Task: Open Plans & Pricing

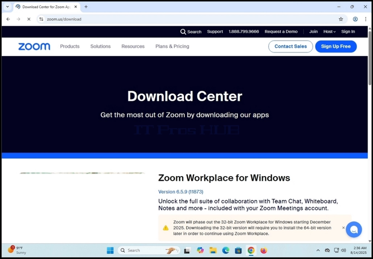Action: 172,46
